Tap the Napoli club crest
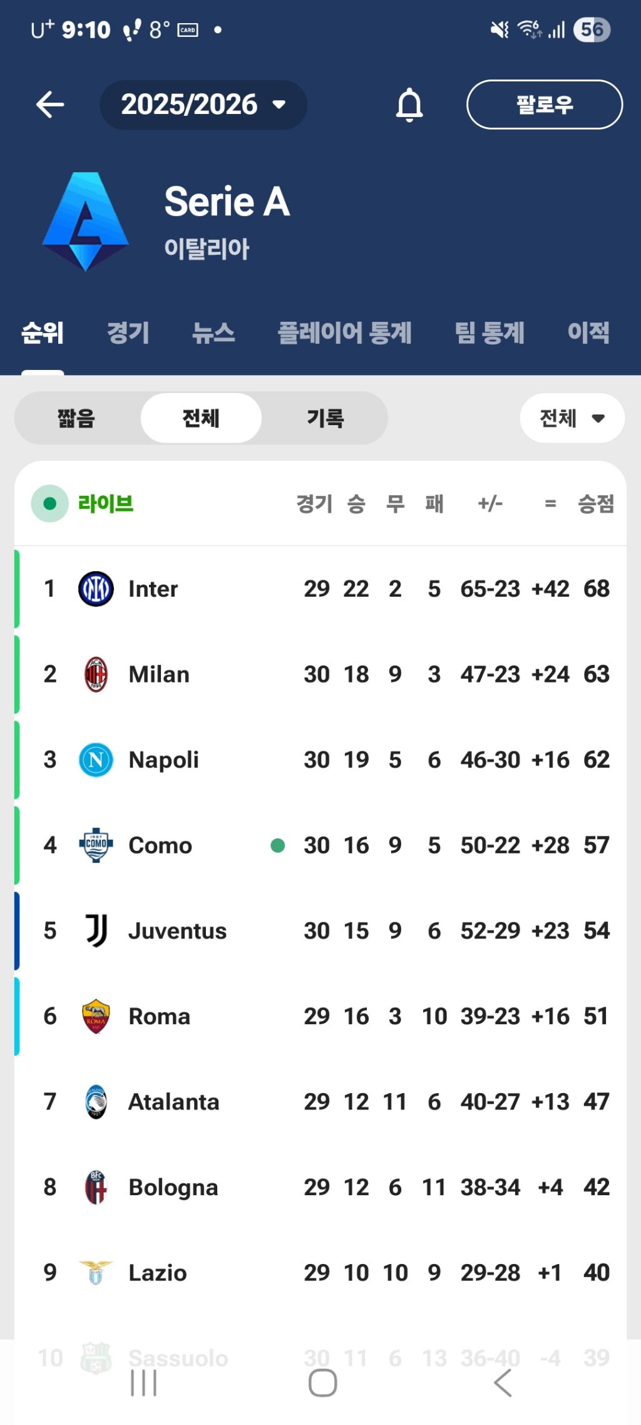 [x=96, y=760]
